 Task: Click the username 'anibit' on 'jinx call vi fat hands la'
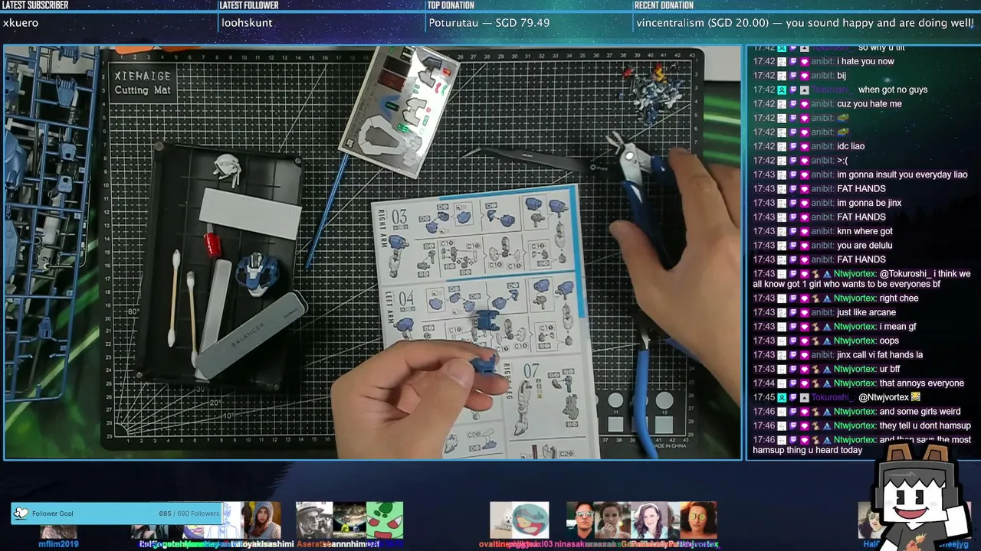click(x=822, y=355)
